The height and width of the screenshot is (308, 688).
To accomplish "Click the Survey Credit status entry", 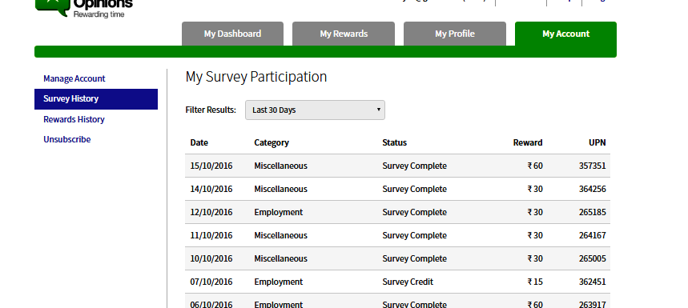I will 408,282.
